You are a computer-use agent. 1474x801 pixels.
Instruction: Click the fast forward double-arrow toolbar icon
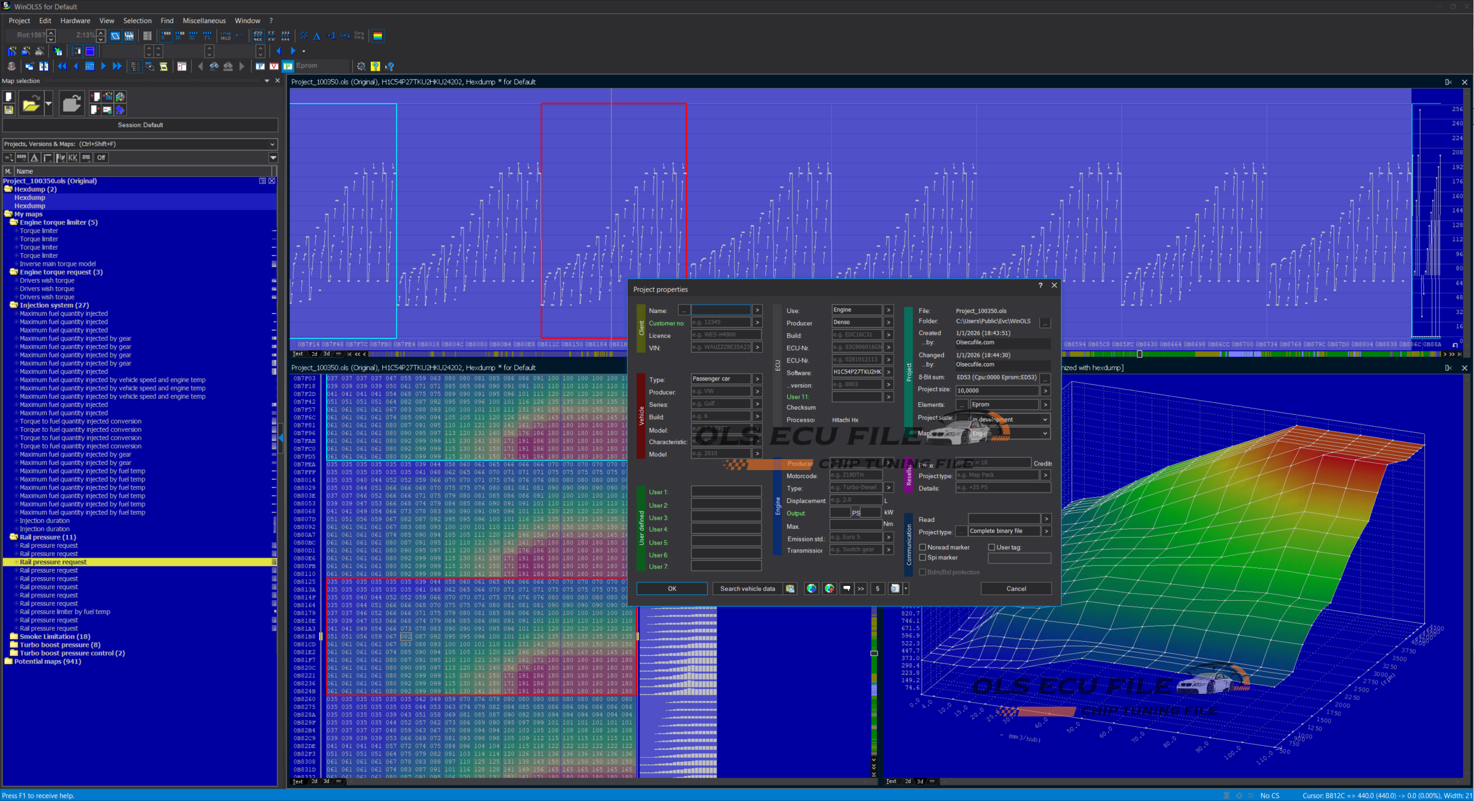coord(117,66)
